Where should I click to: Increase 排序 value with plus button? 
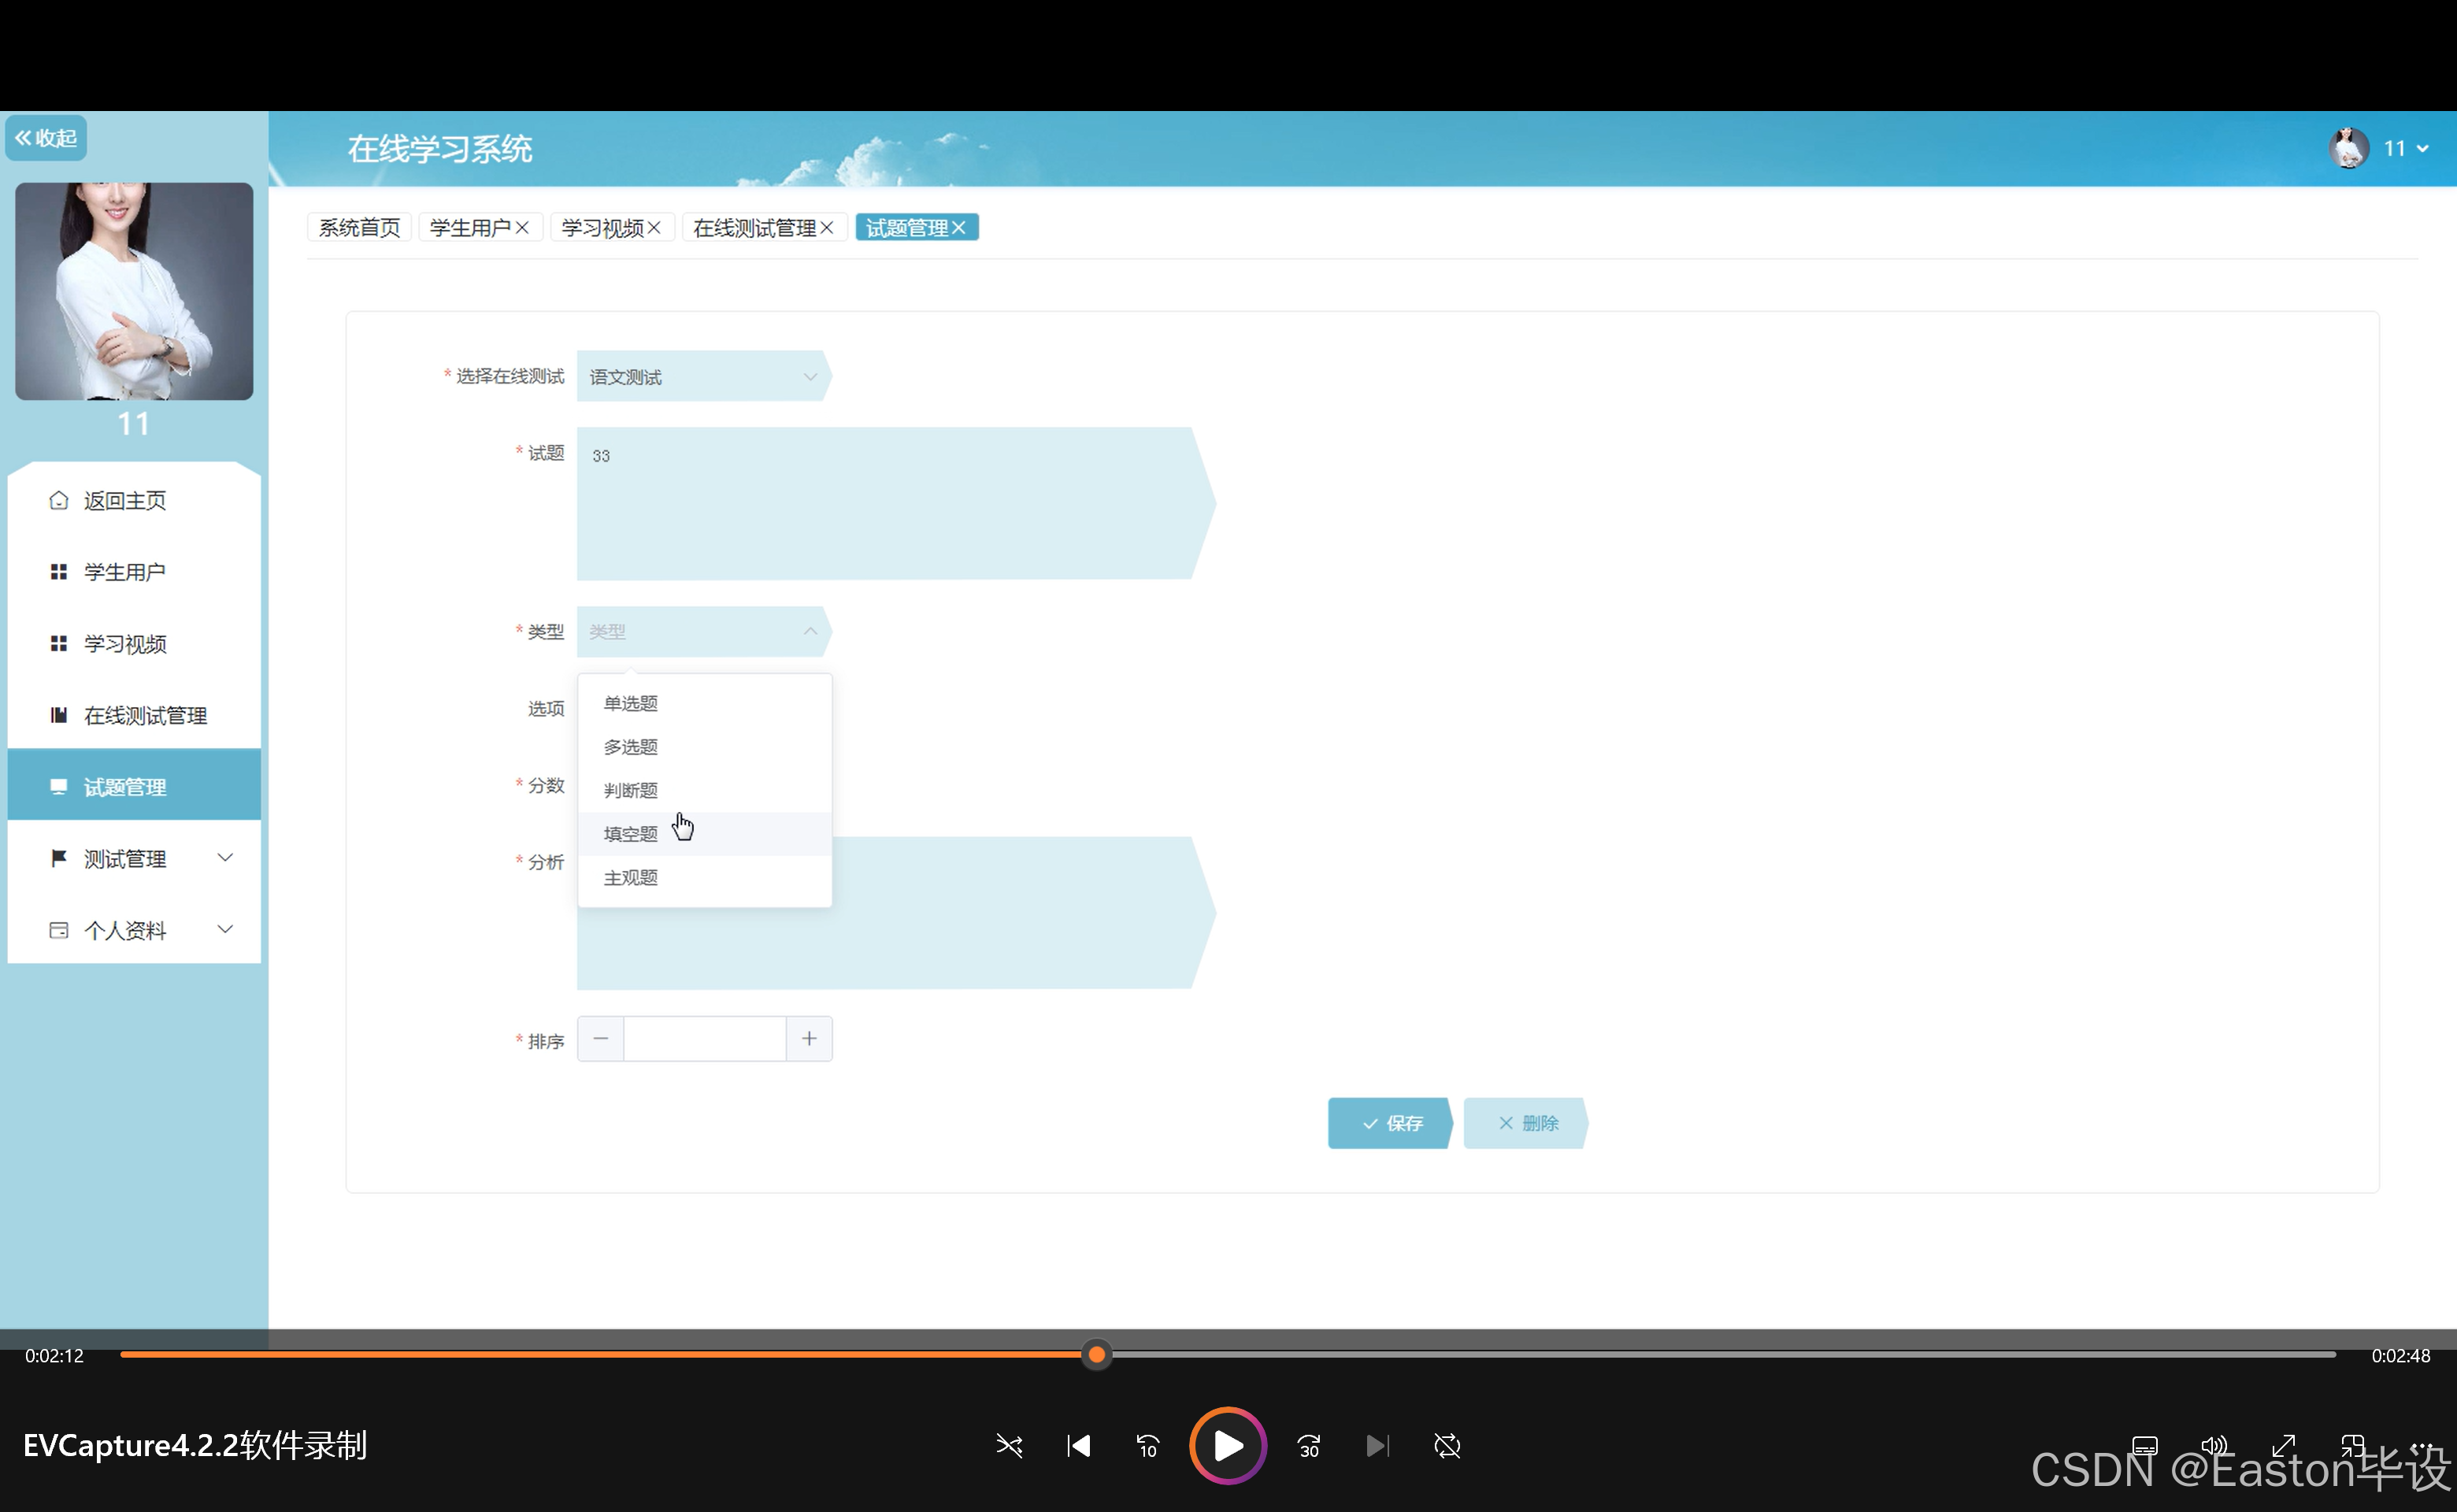[809, 1039]
